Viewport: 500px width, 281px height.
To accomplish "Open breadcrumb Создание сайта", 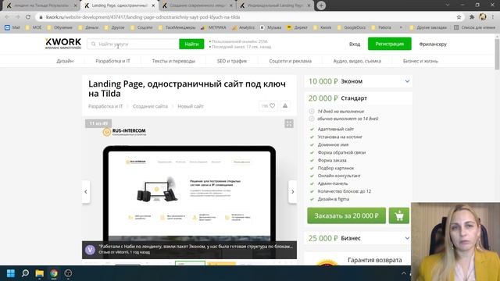I will click(150, 106).
